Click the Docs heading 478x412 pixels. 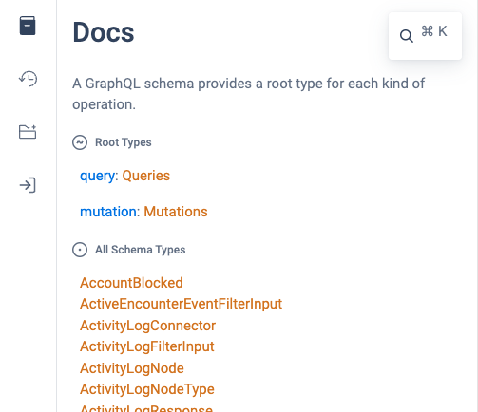click(104, 32)
